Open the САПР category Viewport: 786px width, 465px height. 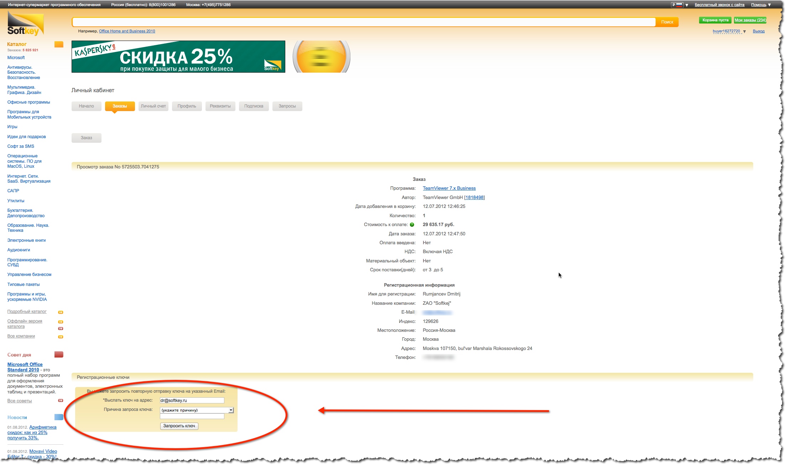pos(13,191)
